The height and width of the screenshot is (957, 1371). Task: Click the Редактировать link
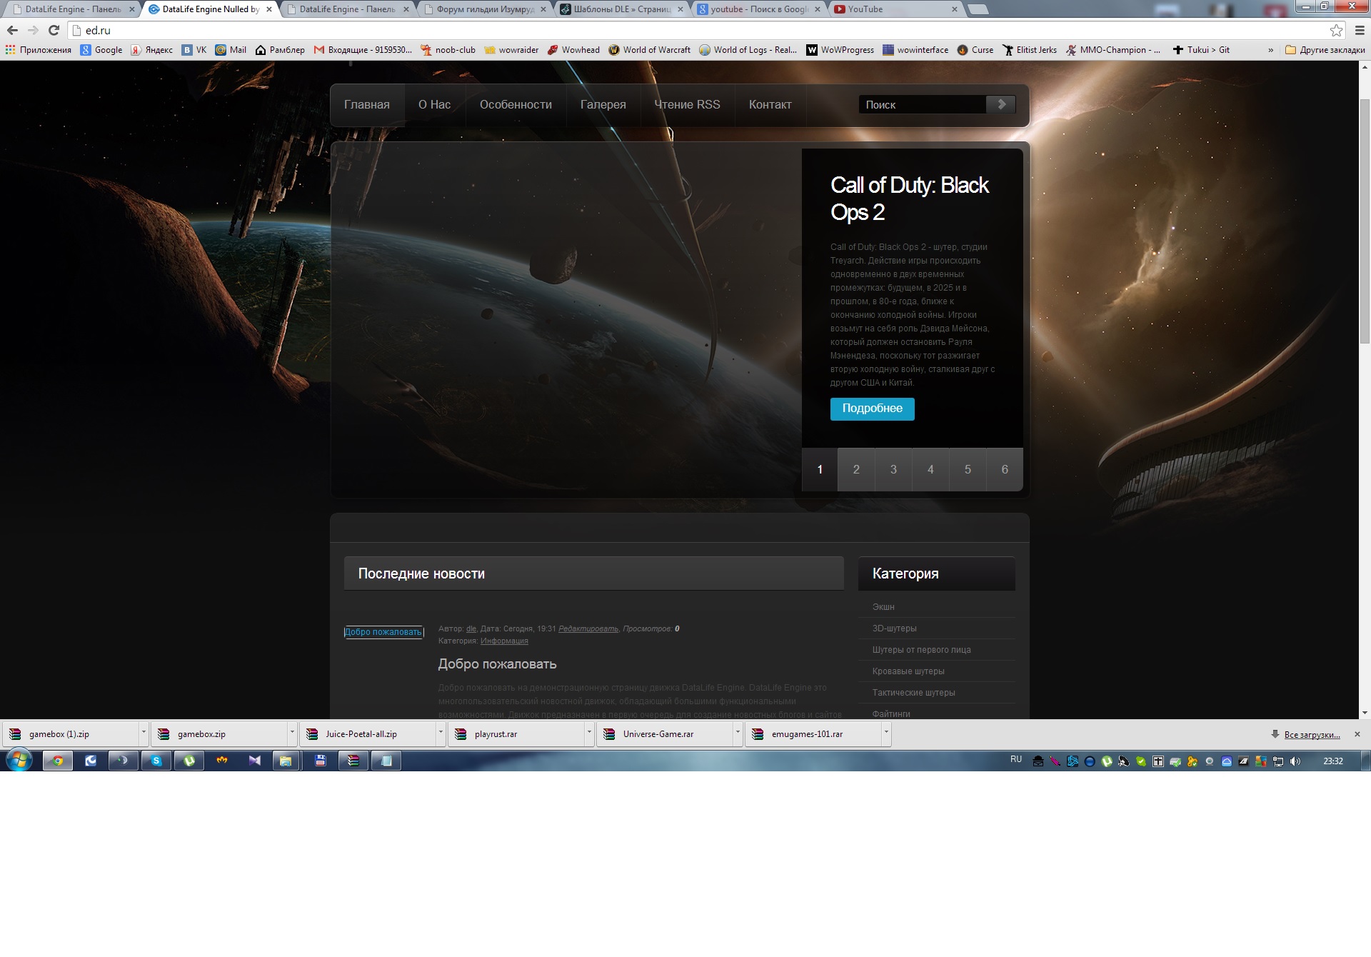[x=588, y=628]
